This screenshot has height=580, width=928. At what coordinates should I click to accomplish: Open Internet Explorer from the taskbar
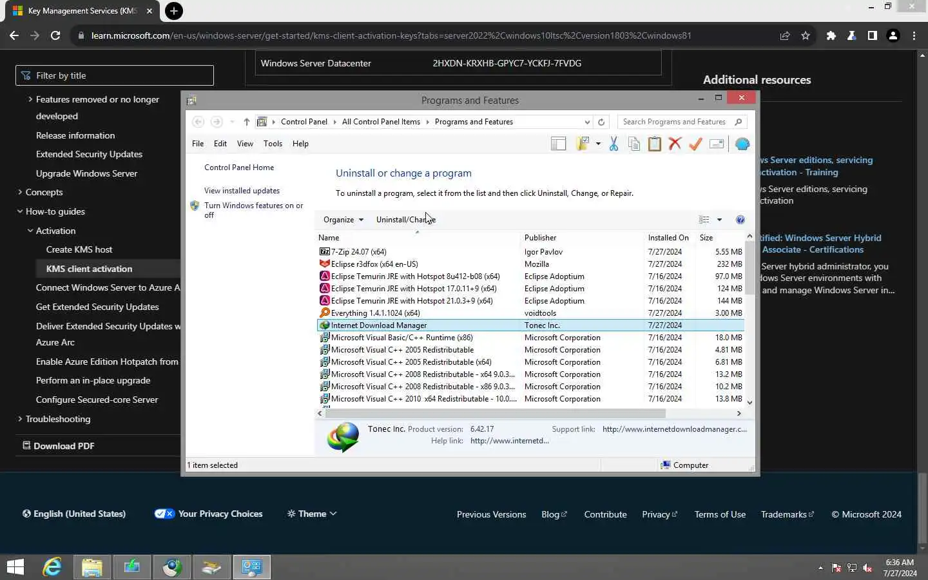[x=52, y=567]
